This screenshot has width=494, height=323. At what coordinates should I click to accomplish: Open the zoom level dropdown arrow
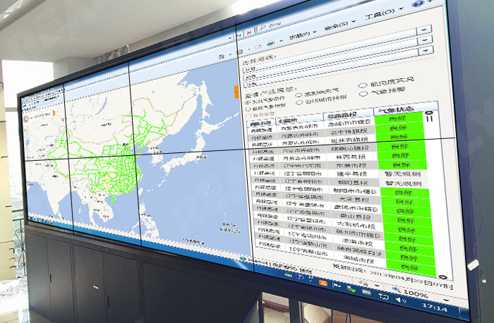[446, 300]
